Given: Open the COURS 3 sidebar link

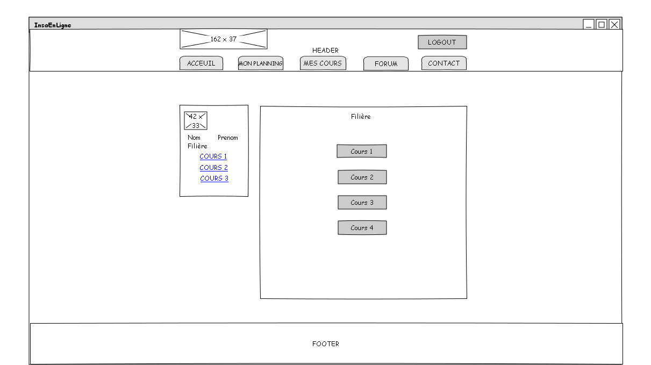Looking at the screenshot, I should point(214,178).
